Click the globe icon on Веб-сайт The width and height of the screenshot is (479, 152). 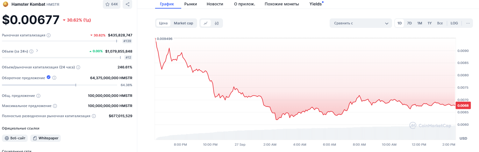point(7,138)
